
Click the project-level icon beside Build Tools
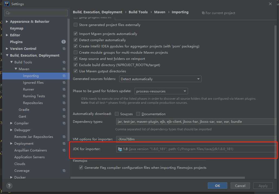tap(64, 62)
